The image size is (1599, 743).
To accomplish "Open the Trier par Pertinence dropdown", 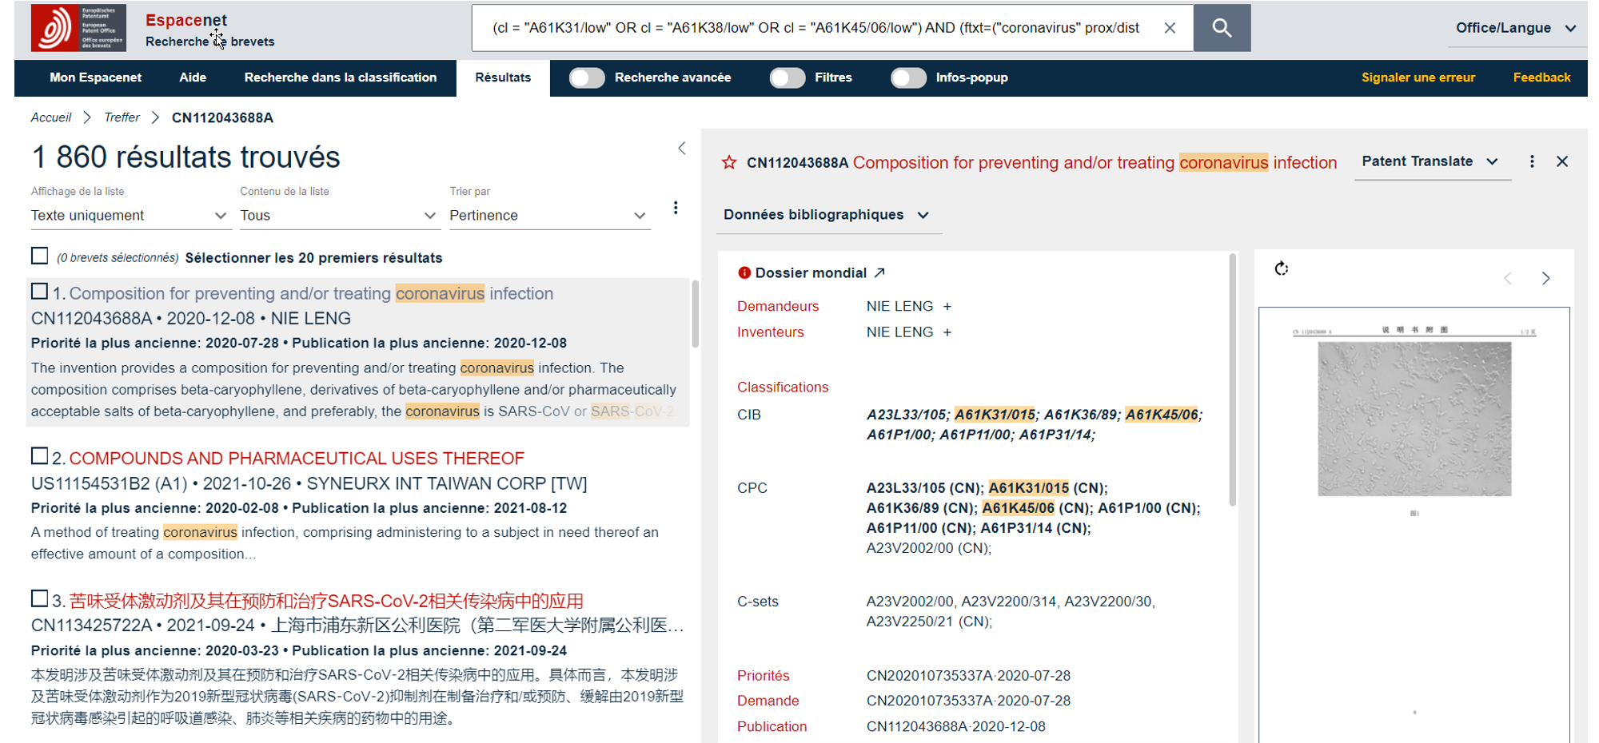I will 548,216.
